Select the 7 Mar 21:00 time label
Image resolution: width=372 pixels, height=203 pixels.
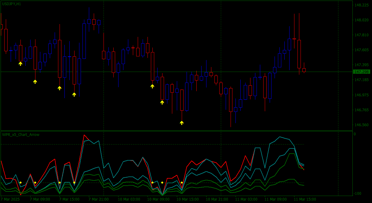[98, 199]
